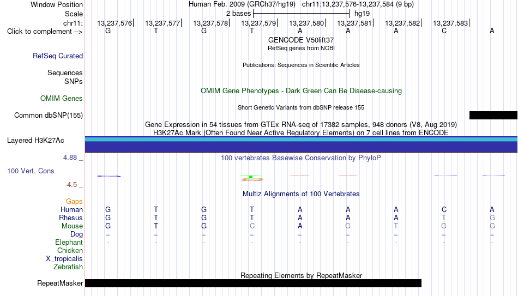Click the chr11: base position label
The height and width of the screenshot is (296, 518).
73,23
